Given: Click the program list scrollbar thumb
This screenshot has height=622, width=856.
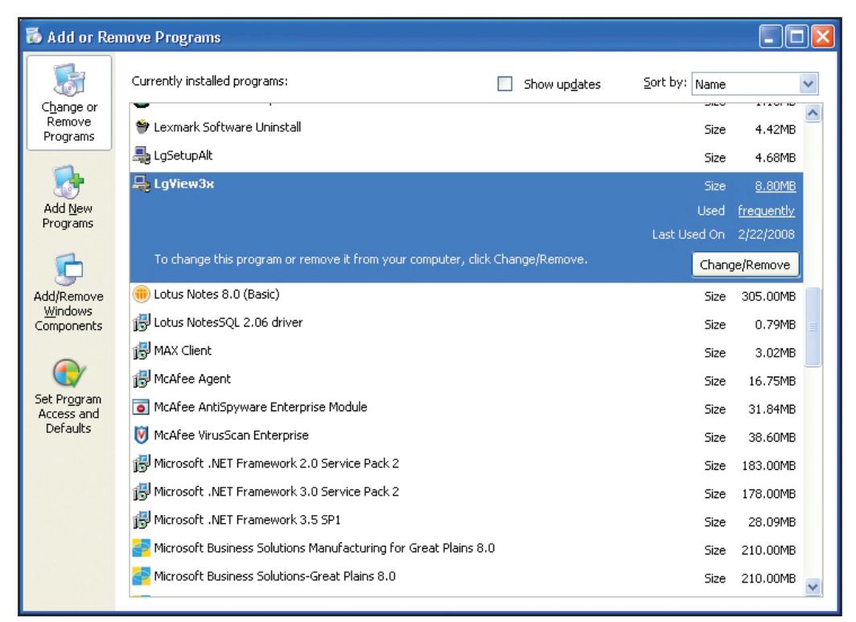Looking at the screenshot, I should [813, 327].
